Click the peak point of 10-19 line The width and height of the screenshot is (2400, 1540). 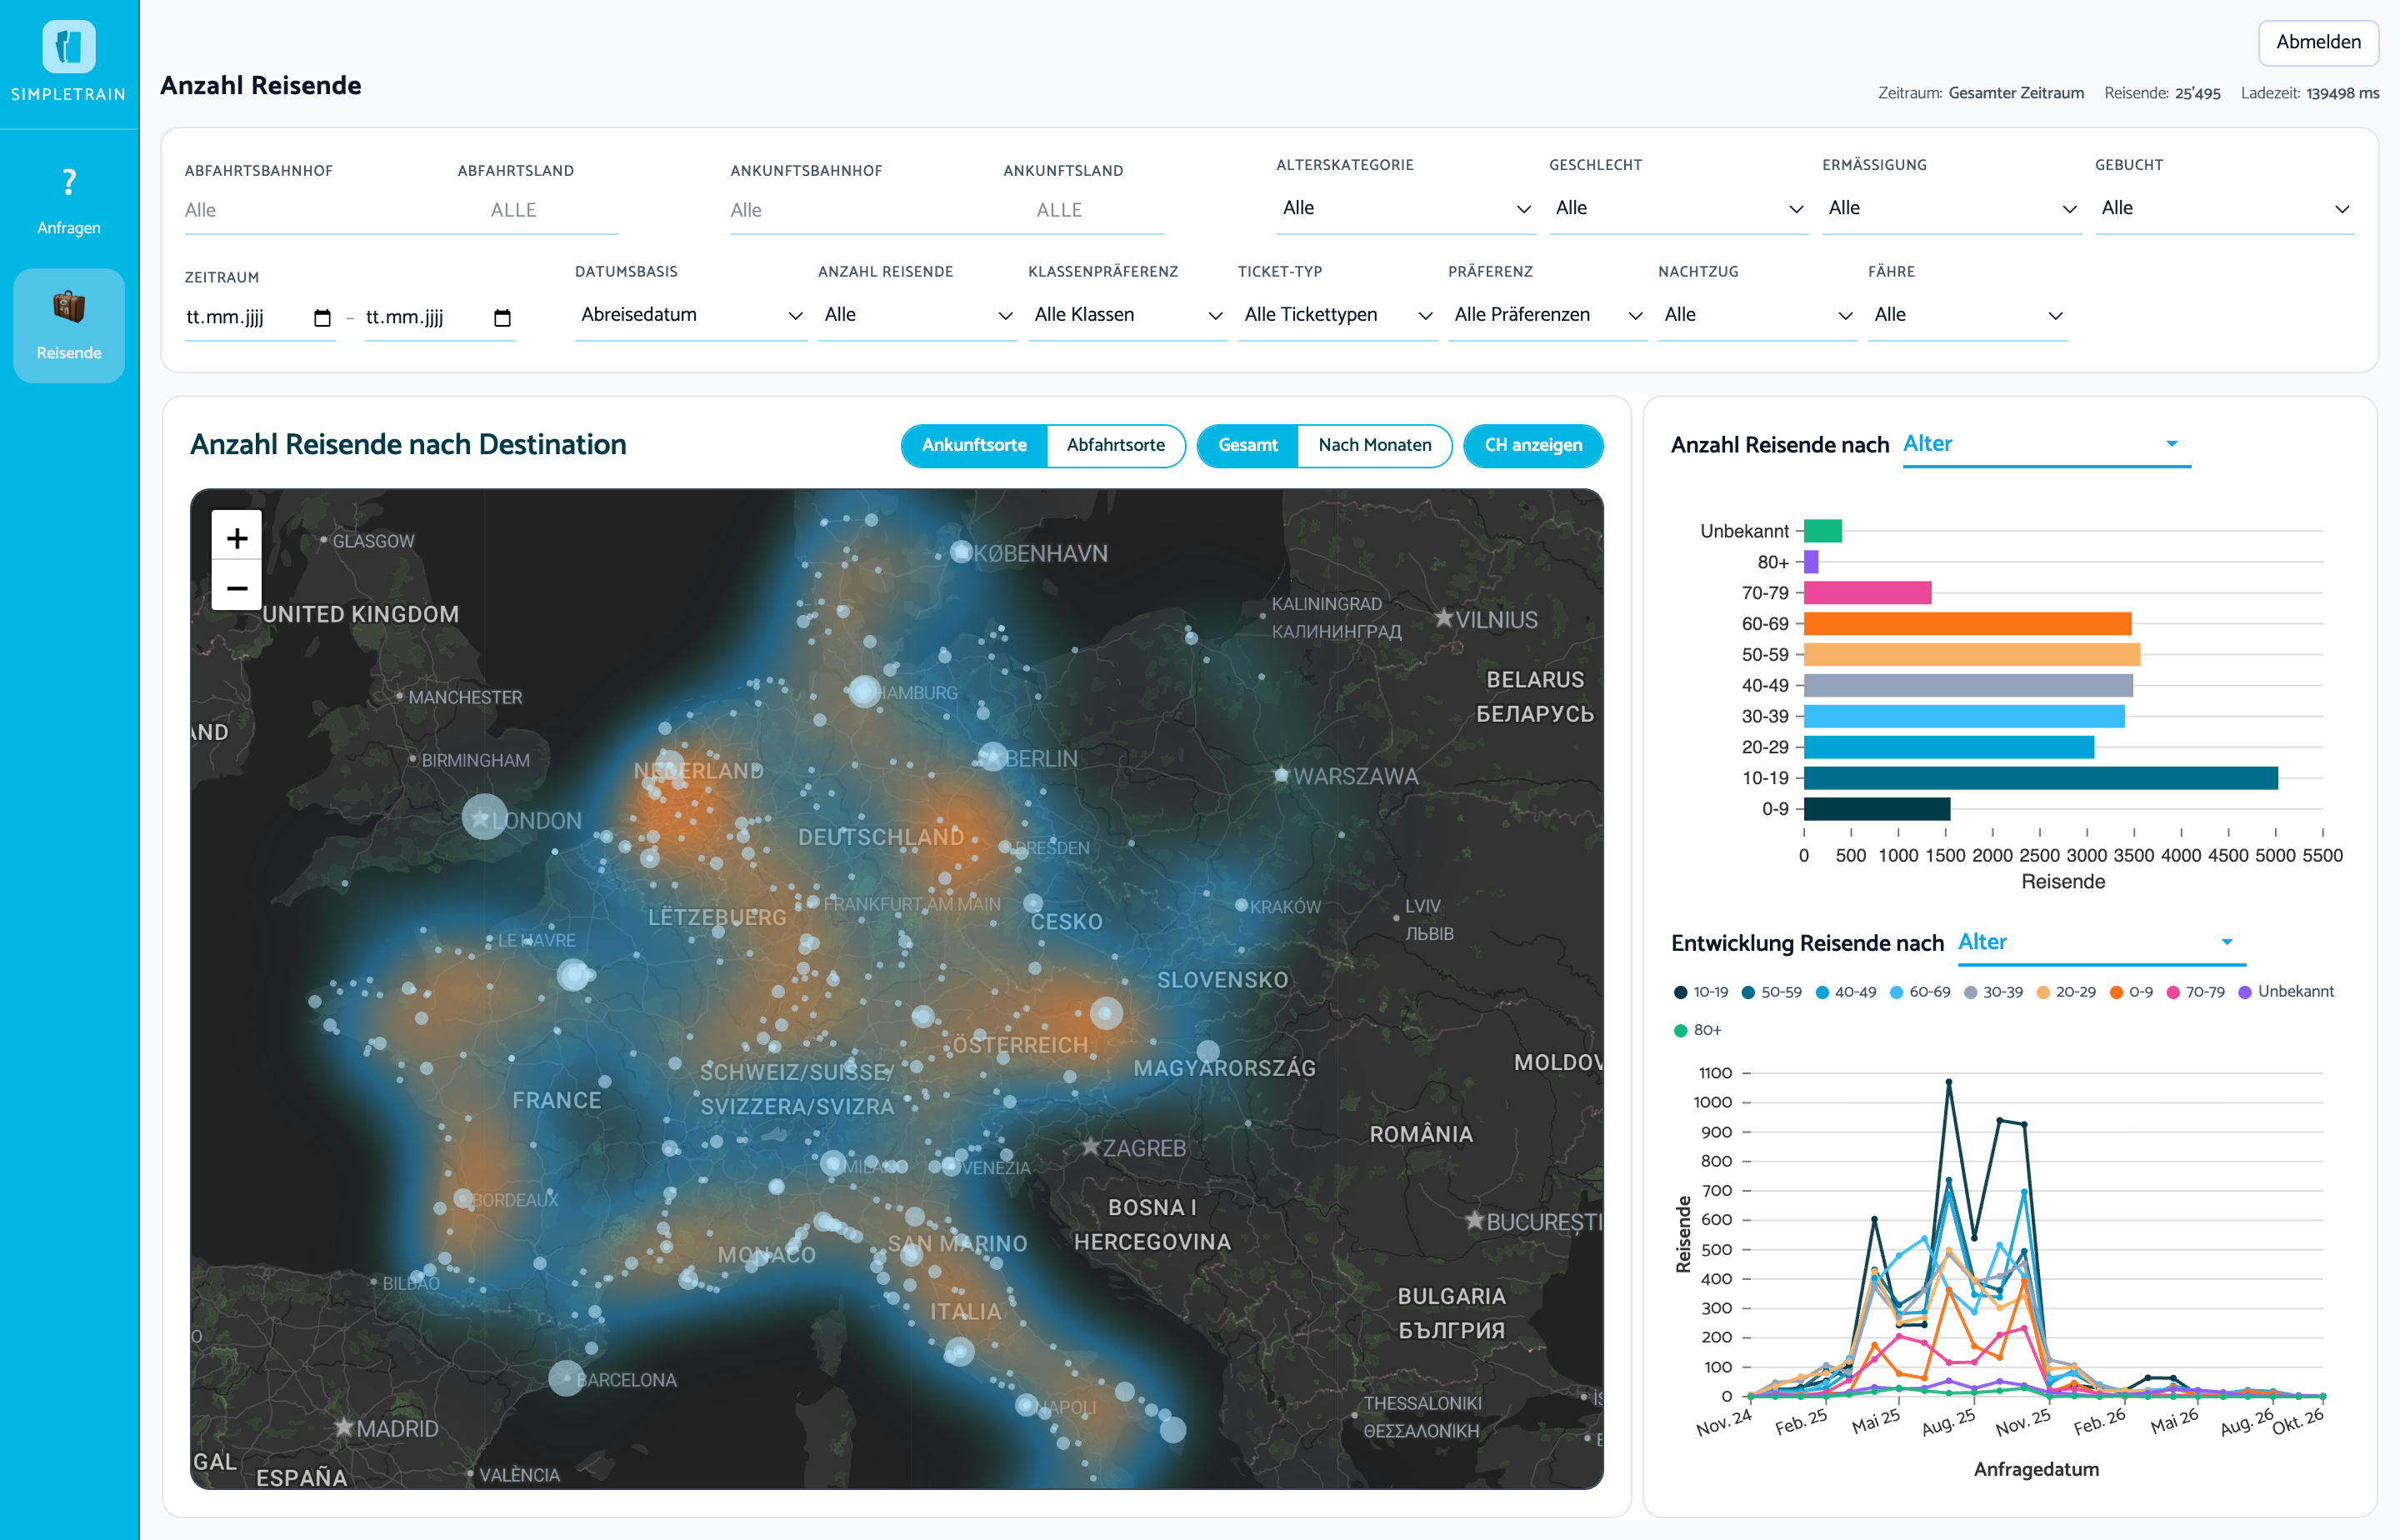click(x=1948, y=1082)
